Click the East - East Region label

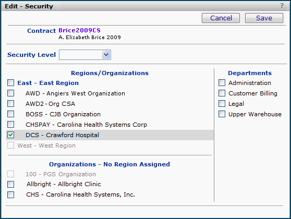[x=48, y=83]
